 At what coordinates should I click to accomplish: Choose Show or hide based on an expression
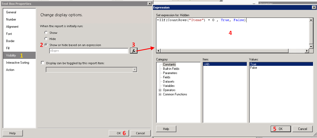click(46, 45)
